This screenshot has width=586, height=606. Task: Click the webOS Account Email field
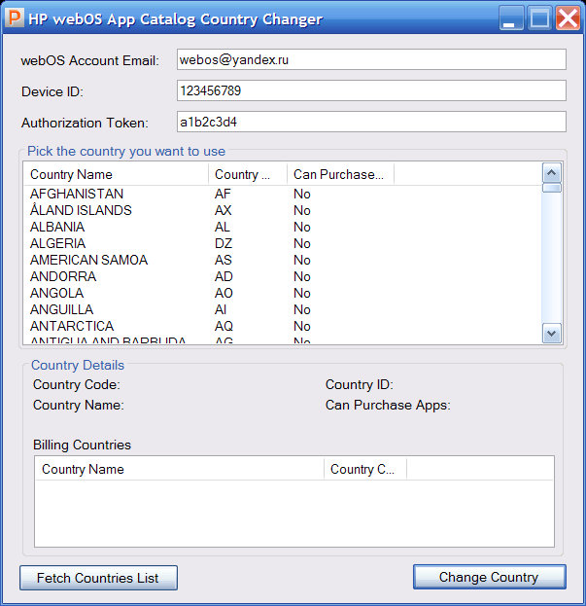(370, 59)
